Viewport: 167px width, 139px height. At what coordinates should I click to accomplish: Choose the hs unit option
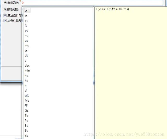26,76
